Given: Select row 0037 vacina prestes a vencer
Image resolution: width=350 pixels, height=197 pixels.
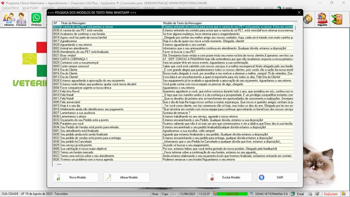Looking at the screenshot, I should click(x=173, y=27).
